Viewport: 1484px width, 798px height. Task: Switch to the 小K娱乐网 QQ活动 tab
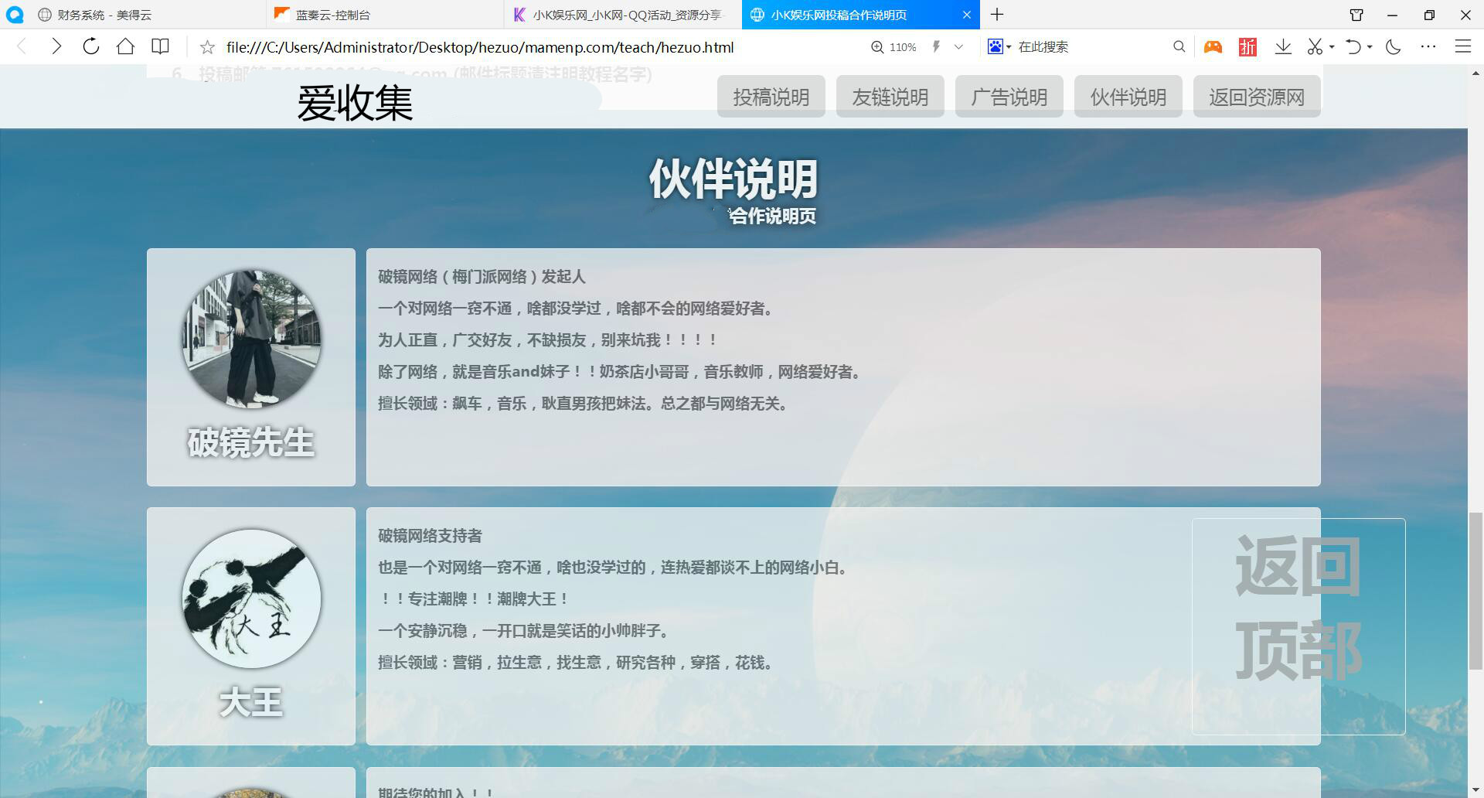623,15
